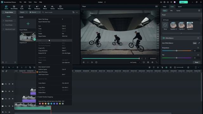Open the File menu
The height and width of the screenshot is (114, 203).
[x=20, y=2]
